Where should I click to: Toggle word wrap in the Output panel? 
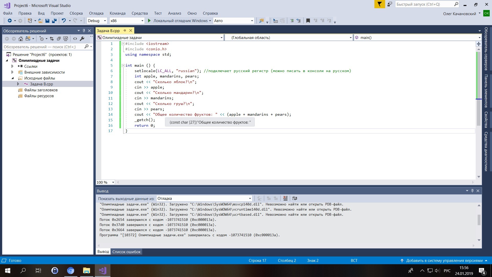point(295,198)
